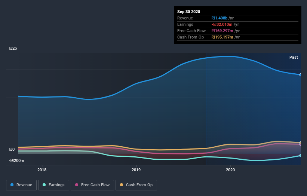307x196 pixels.
Task: Select the 2018 x-axis label
Action: click(x=42, y=170)
